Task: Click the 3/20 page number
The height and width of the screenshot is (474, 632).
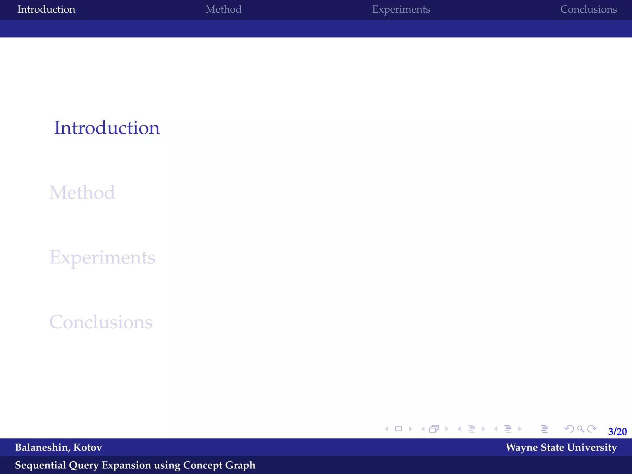Action: tap(617, 431)
